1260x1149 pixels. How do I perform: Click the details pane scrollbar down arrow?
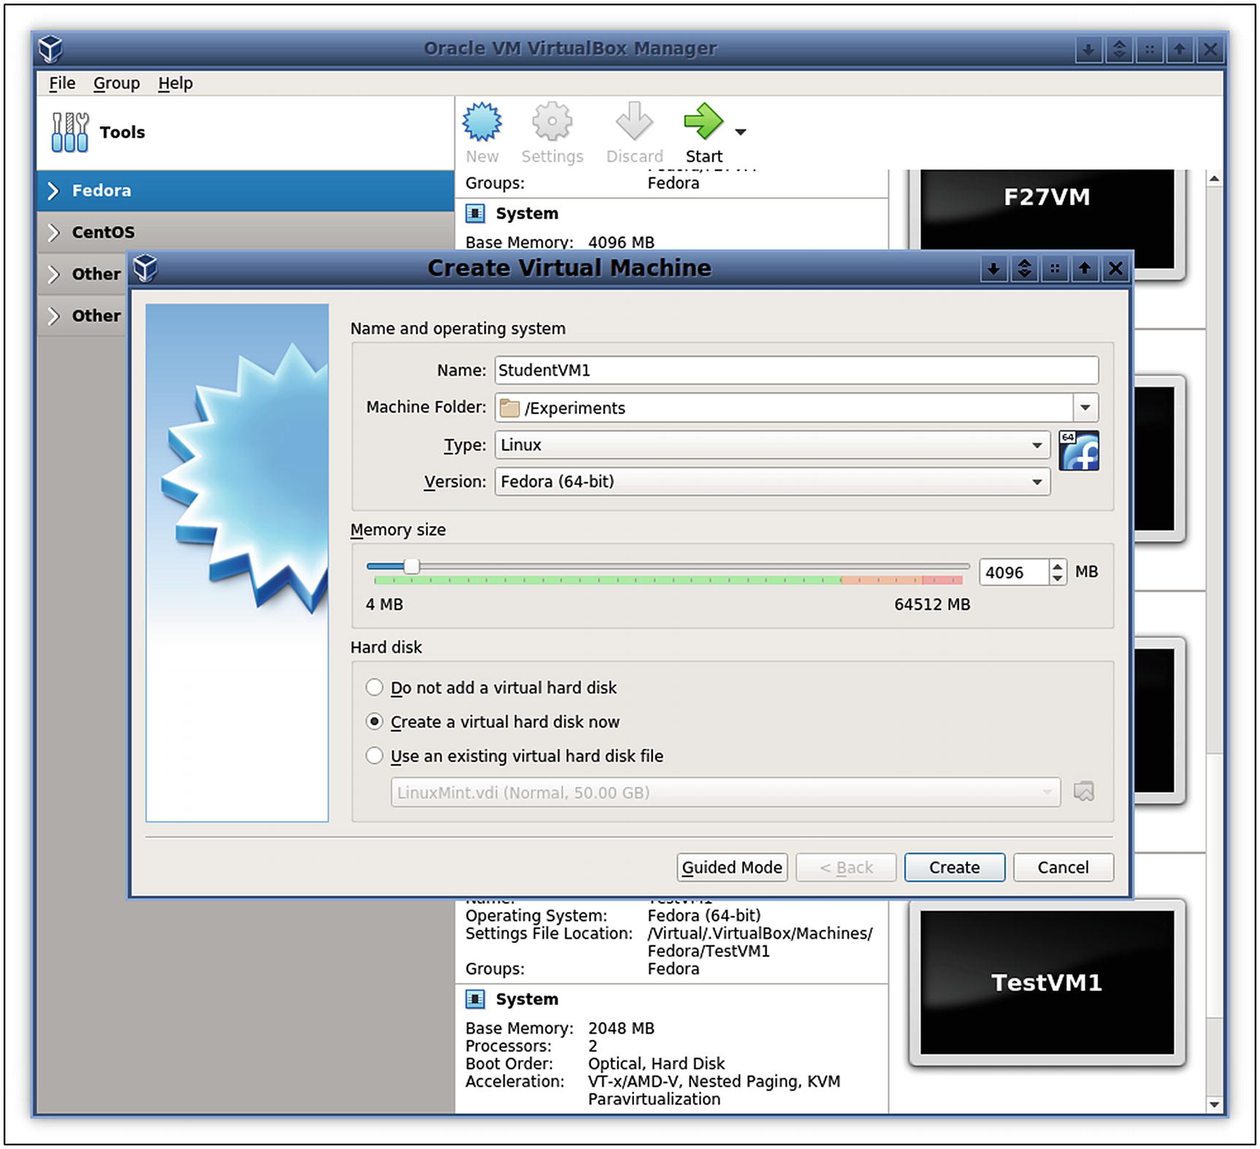1214,1104
